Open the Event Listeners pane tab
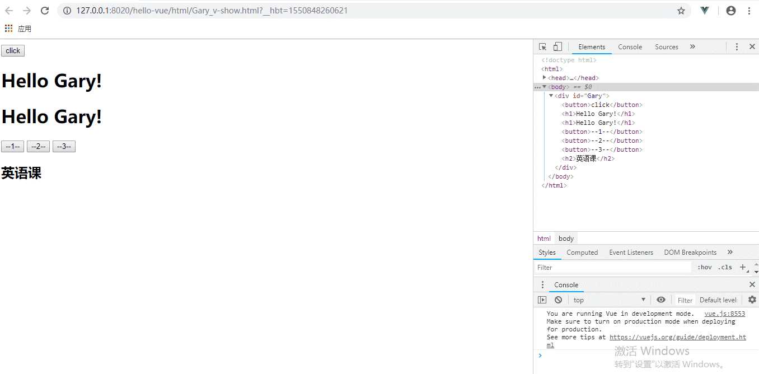 click(631, 253)
